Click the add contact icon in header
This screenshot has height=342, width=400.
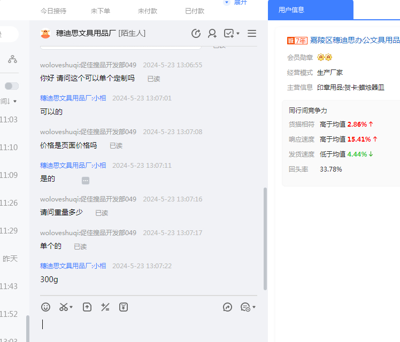pyautogui.click(x=212, y=34)
